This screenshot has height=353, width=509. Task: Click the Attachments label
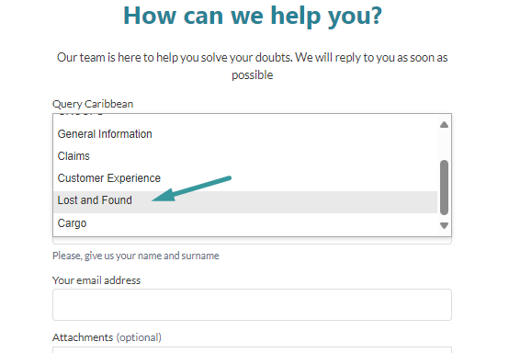click(83, 337)
